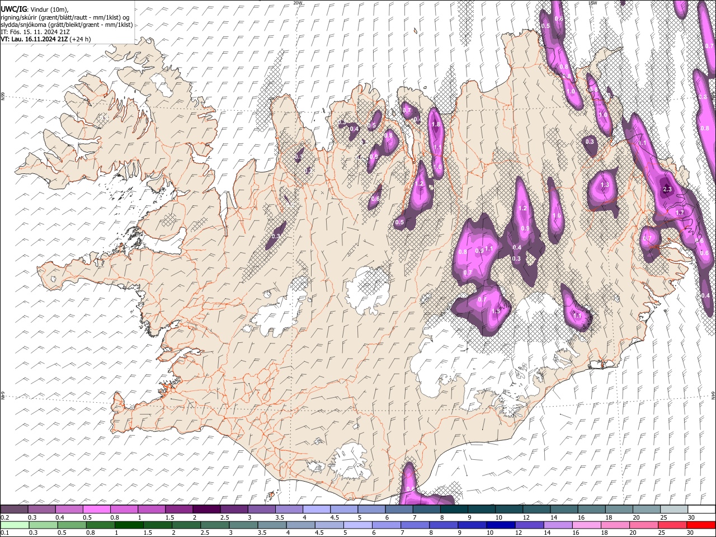716x537 pixels.
Task: Click the 'UWC/IG: Vindur (10m)' title line
Action: coord(34,9)
